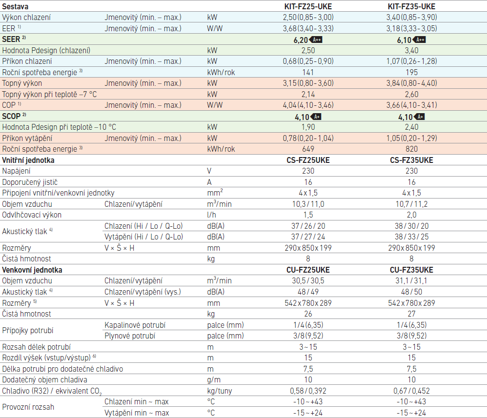The height and width of the screenshot is (418, 487).
Task: Select sound pressure value 38 / 33 / 25
Action: (411, 237)
